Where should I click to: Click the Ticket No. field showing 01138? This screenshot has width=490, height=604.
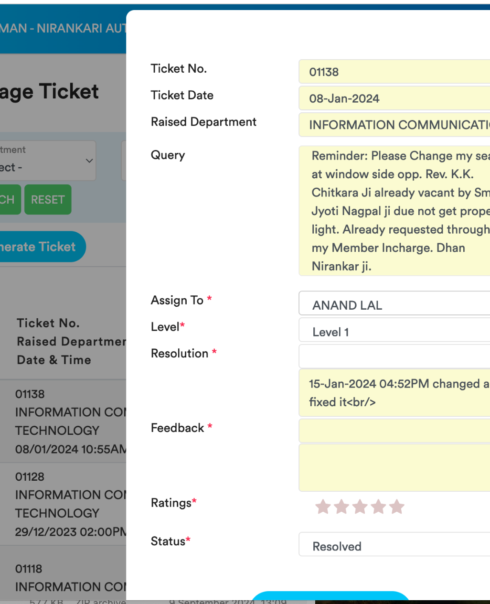point(394,72)
